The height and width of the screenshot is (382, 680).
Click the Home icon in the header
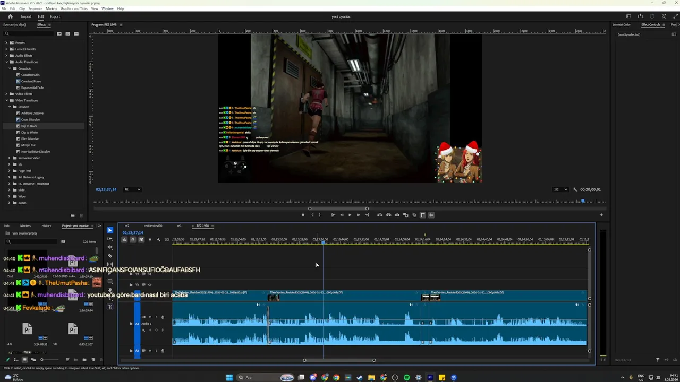[10, 16]
